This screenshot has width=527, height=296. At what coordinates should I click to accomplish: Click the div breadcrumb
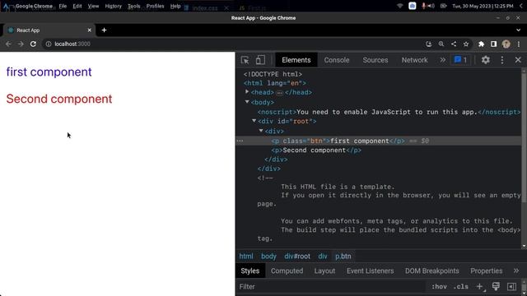click(323, 257)
